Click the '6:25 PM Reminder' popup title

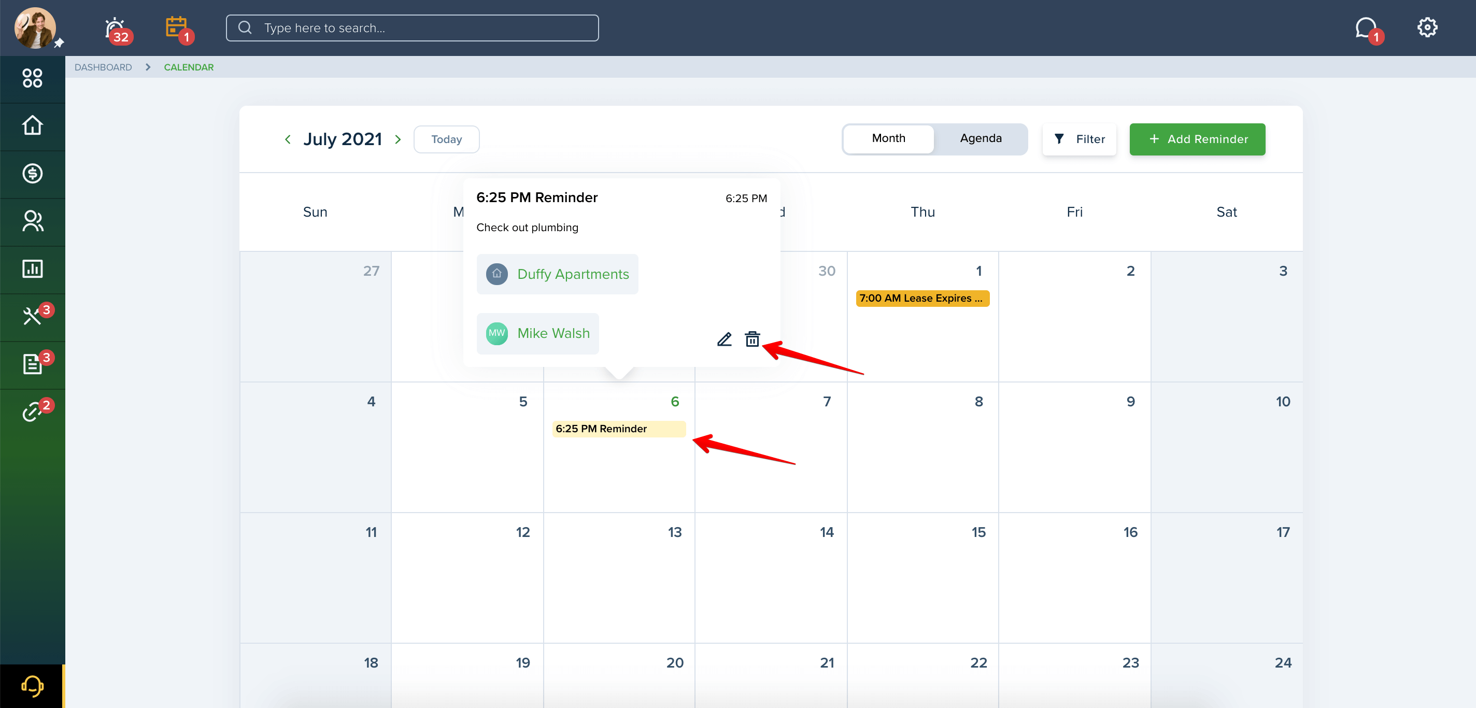click(537, 197)
